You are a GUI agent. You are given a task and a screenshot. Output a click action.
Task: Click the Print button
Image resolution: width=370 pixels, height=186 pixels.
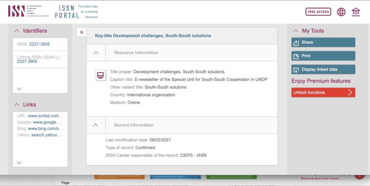tap(323, 56)
